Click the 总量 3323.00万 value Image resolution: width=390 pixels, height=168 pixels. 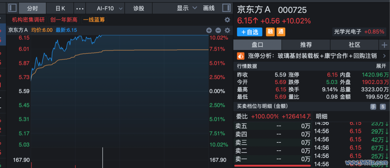[375, 89]
